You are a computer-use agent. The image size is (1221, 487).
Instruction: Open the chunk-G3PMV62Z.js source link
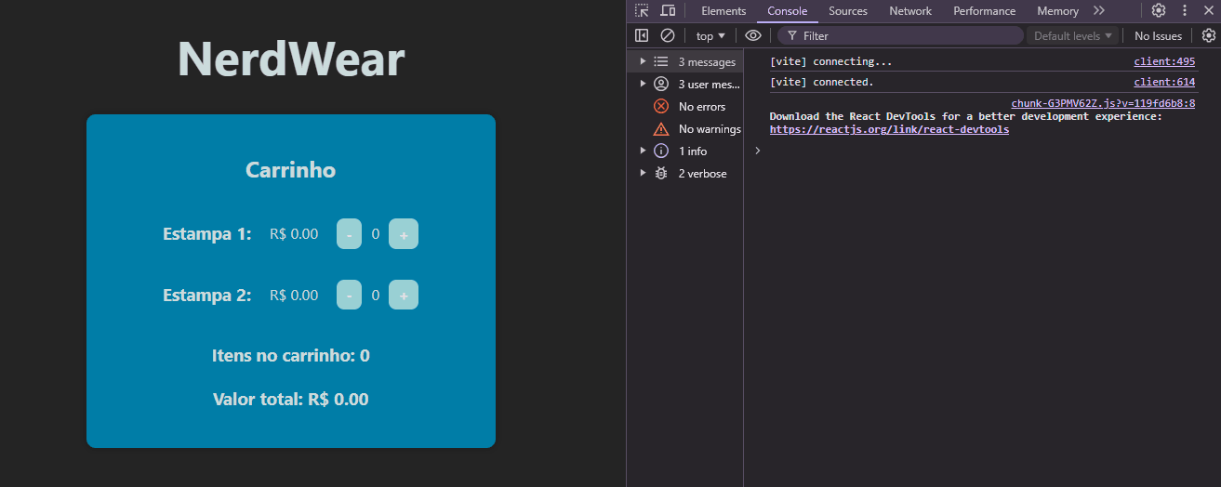(x=1103, y=103)
